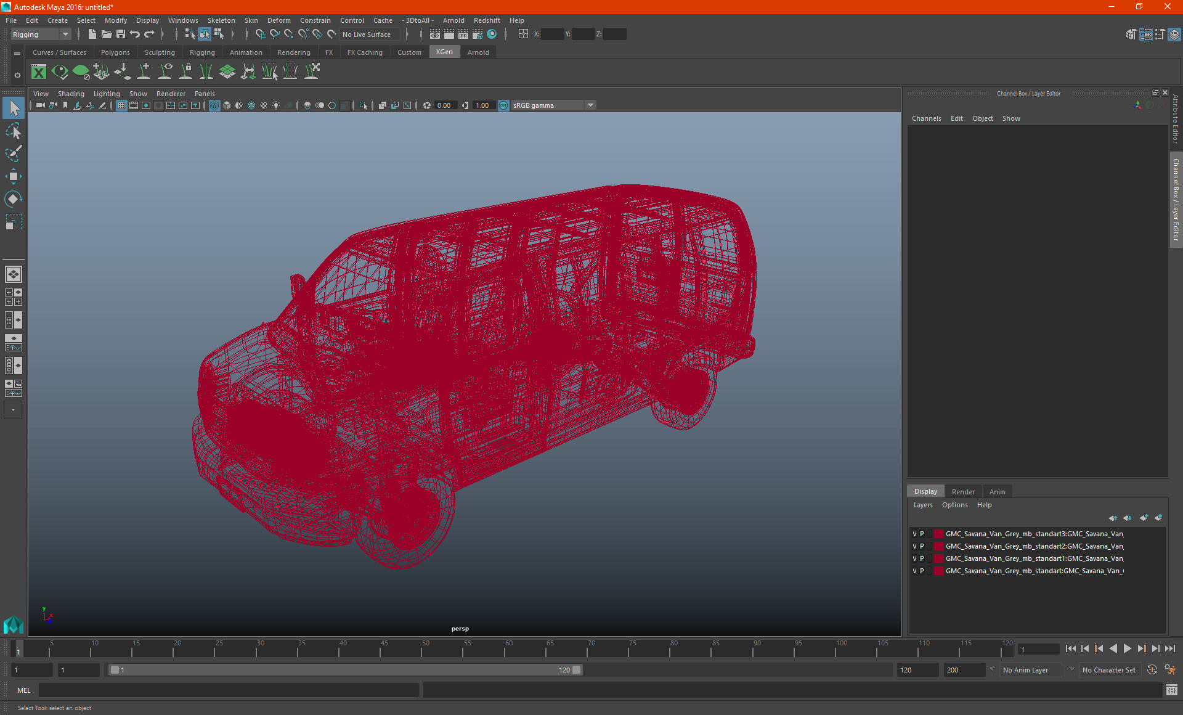The width and height of the screenshot is (1183, 715).
Task: Open the script editor icon
Action: pos(1172,690)
